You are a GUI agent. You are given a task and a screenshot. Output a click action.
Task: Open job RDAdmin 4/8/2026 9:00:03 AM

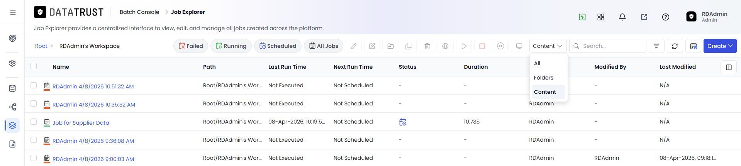coord(93,159)
